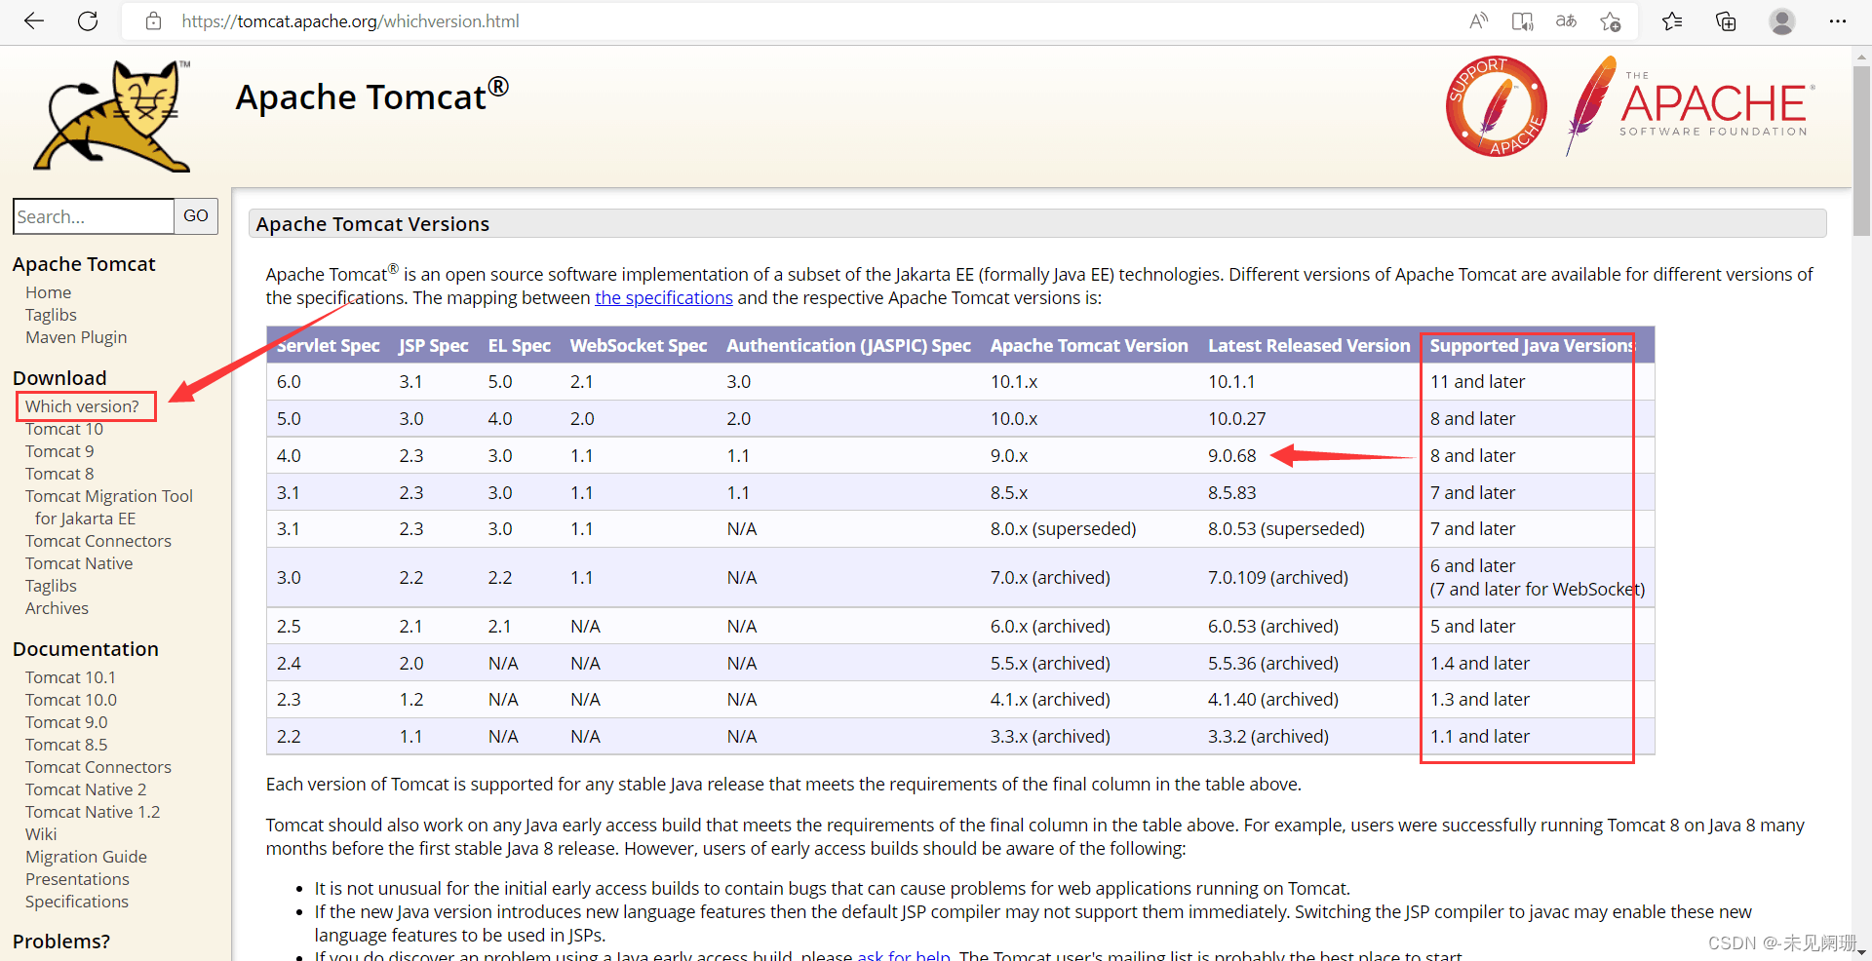This screenshot has height=961, width=1872.
Task: Click the Servlet Spec column header
Action: [x=328, y=346]
